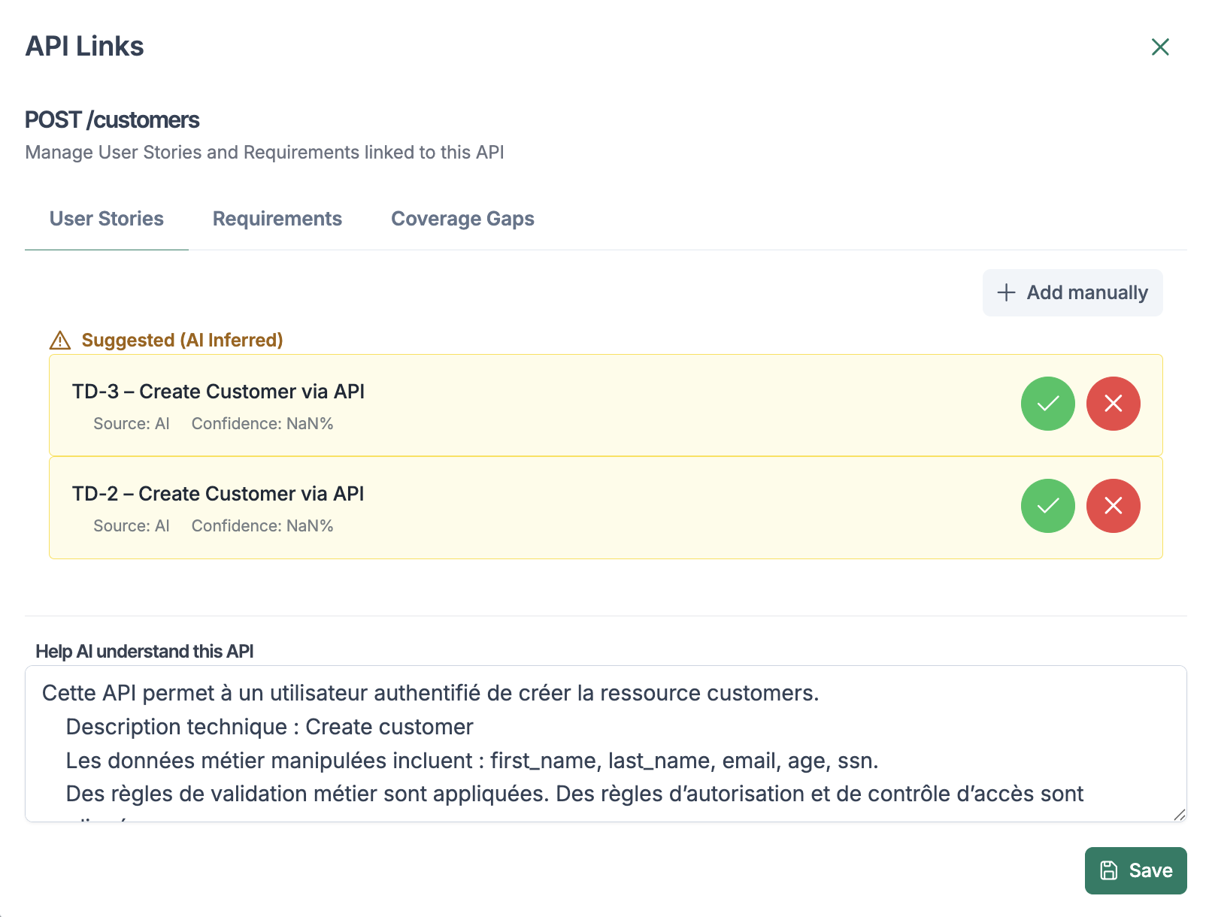Image resolution: width=1209 pixels, height=917 pixels.
Task: Reject the TD-2 suggested user story
Action: 1113,506
